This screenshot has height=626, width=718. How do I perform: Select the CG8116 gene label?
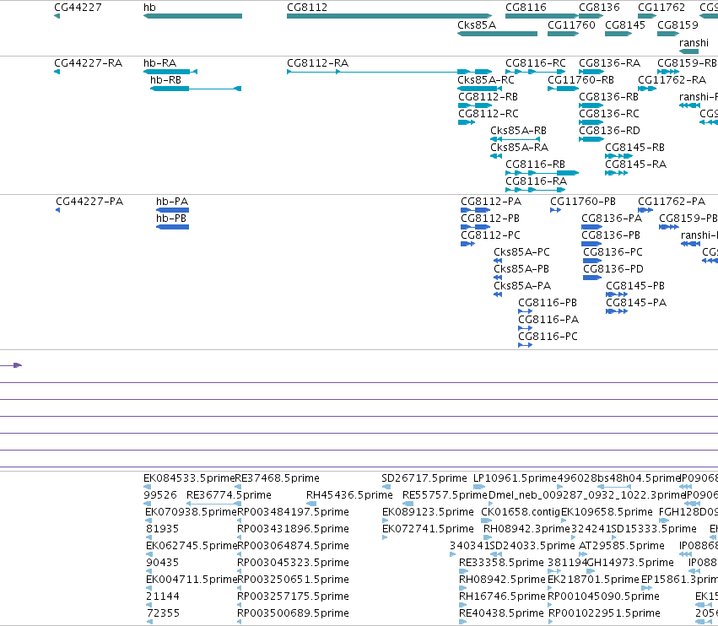(526, 8)
